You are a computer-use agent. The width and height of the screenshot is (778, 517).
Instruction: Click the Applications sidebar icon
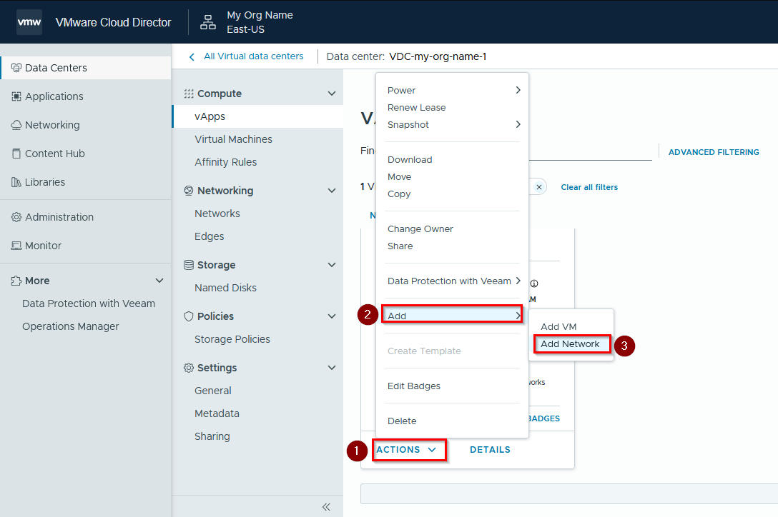point(16,96)
